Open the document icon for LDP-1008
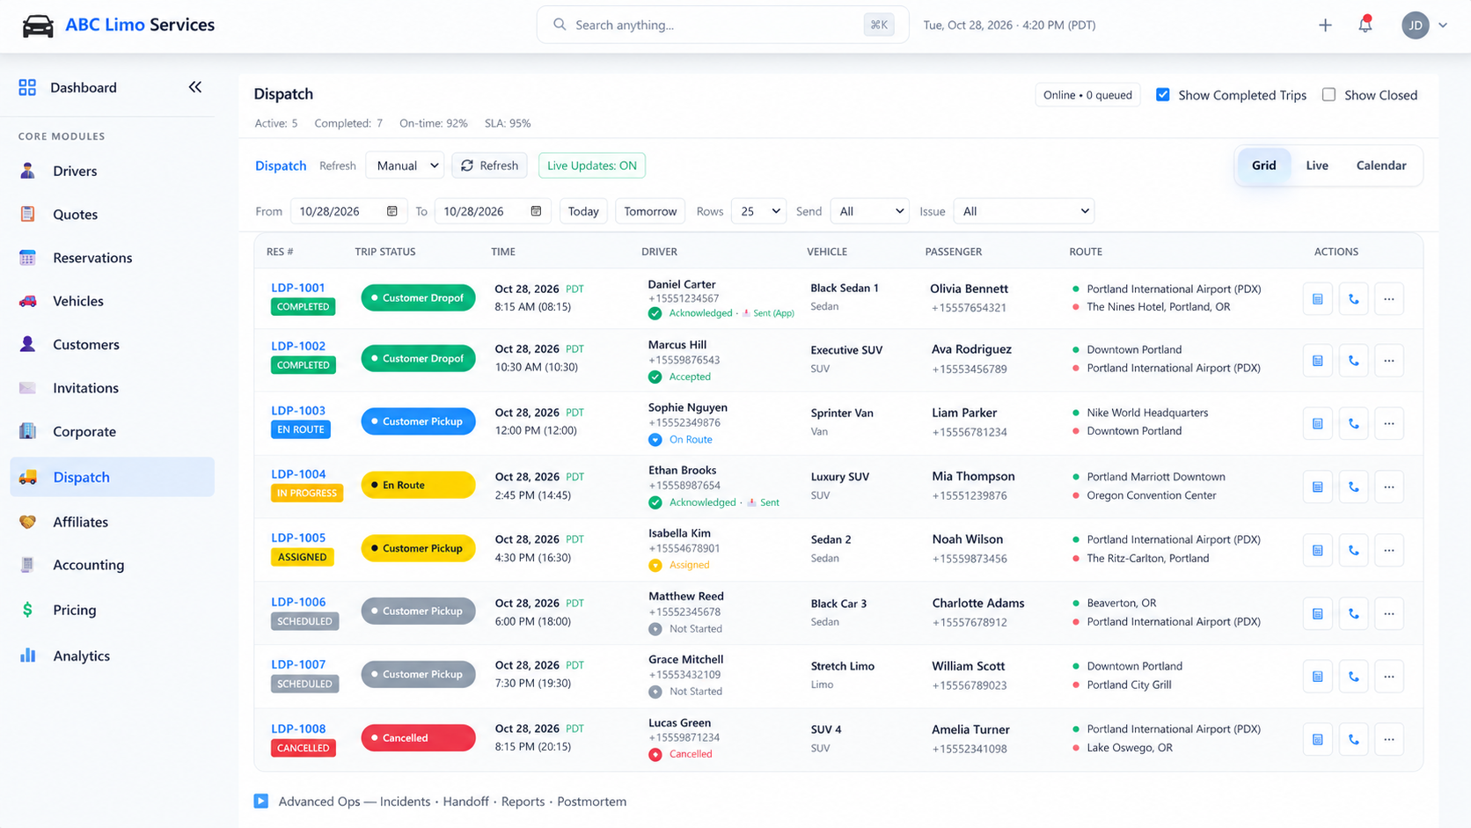Screen dimensions: 1471x828 (x=1317, y=739)
